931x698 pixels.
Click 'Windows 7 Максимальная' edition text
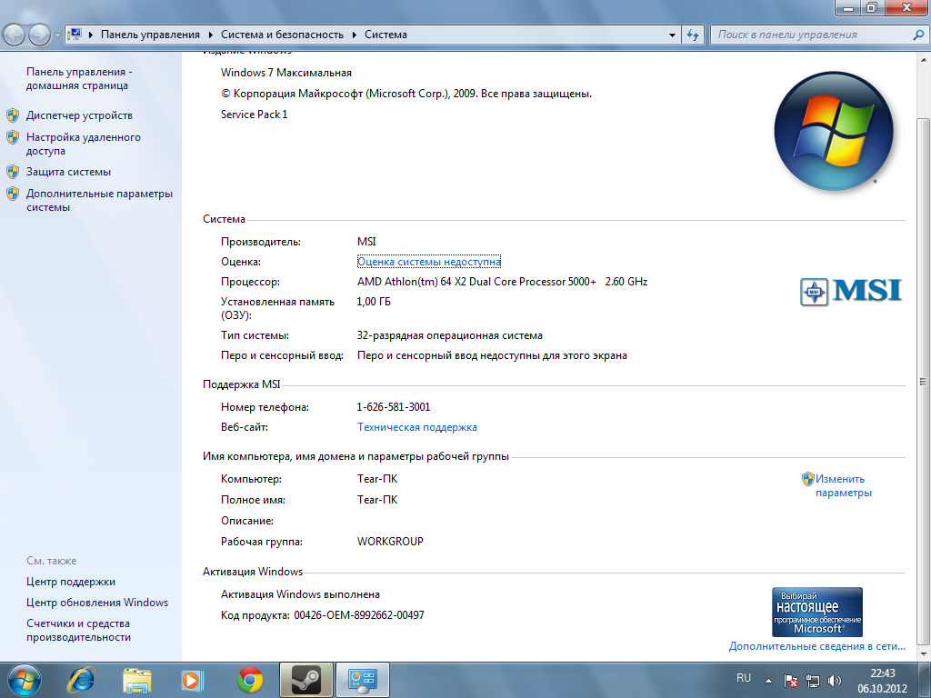(x=286, y=73)
